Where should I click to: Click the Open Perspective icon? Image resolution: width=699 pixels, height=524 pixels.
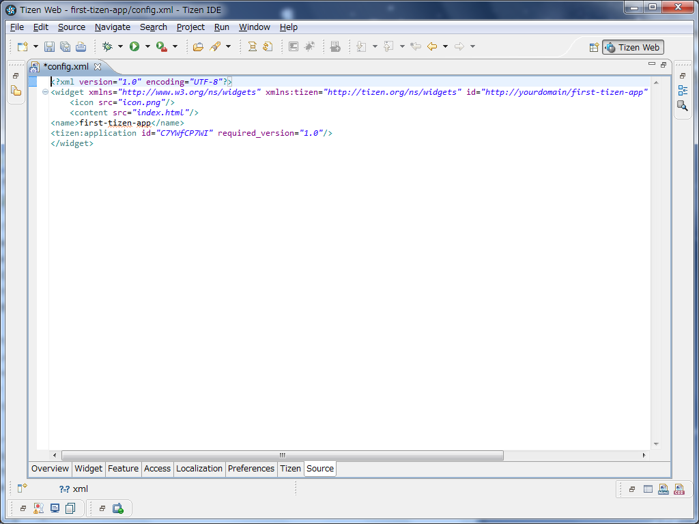pos(594,47)
